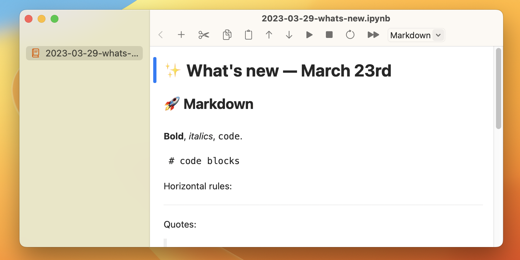Click the "Horizontal rules:" text
This screenshot has height=260, width=520.
pos(198,186)
